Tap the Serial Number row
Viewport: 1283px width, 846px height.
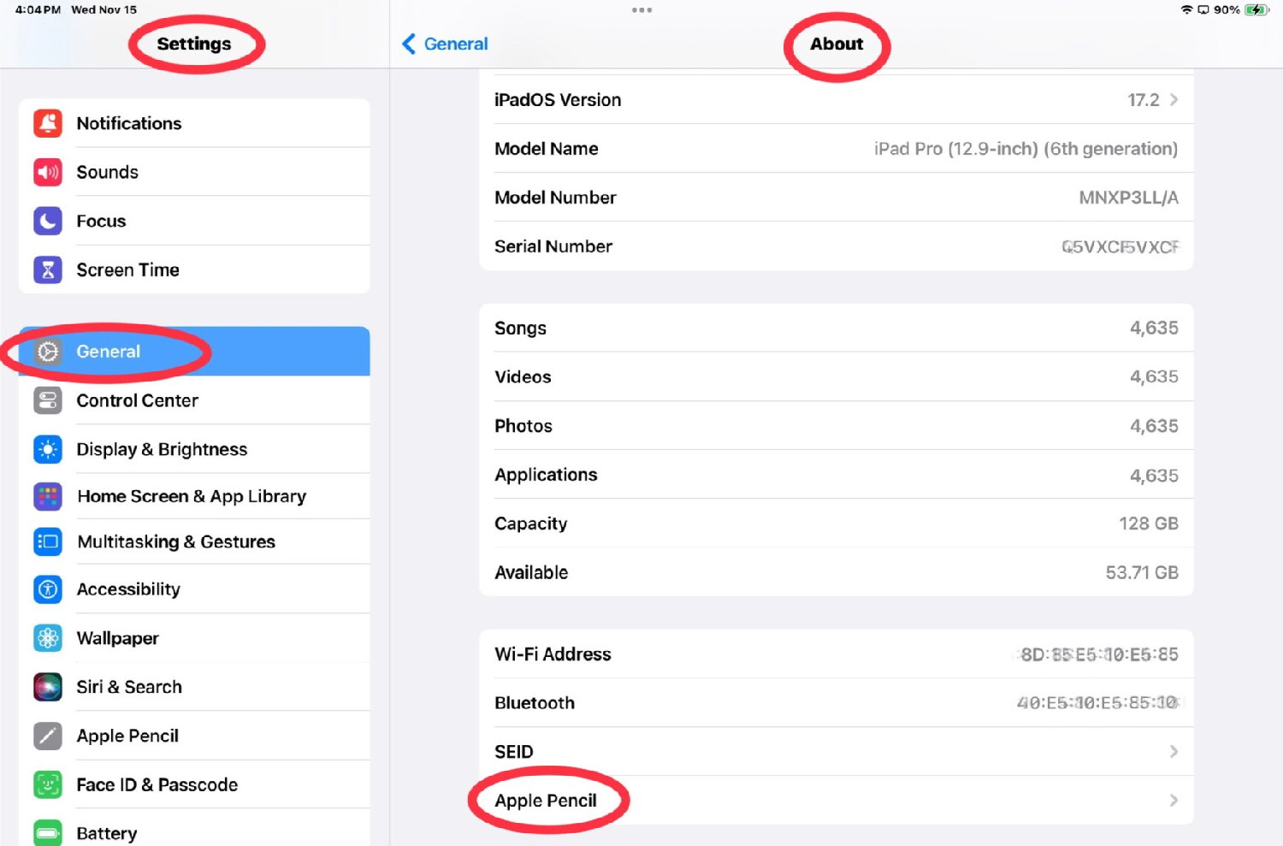tap(837, 246)
